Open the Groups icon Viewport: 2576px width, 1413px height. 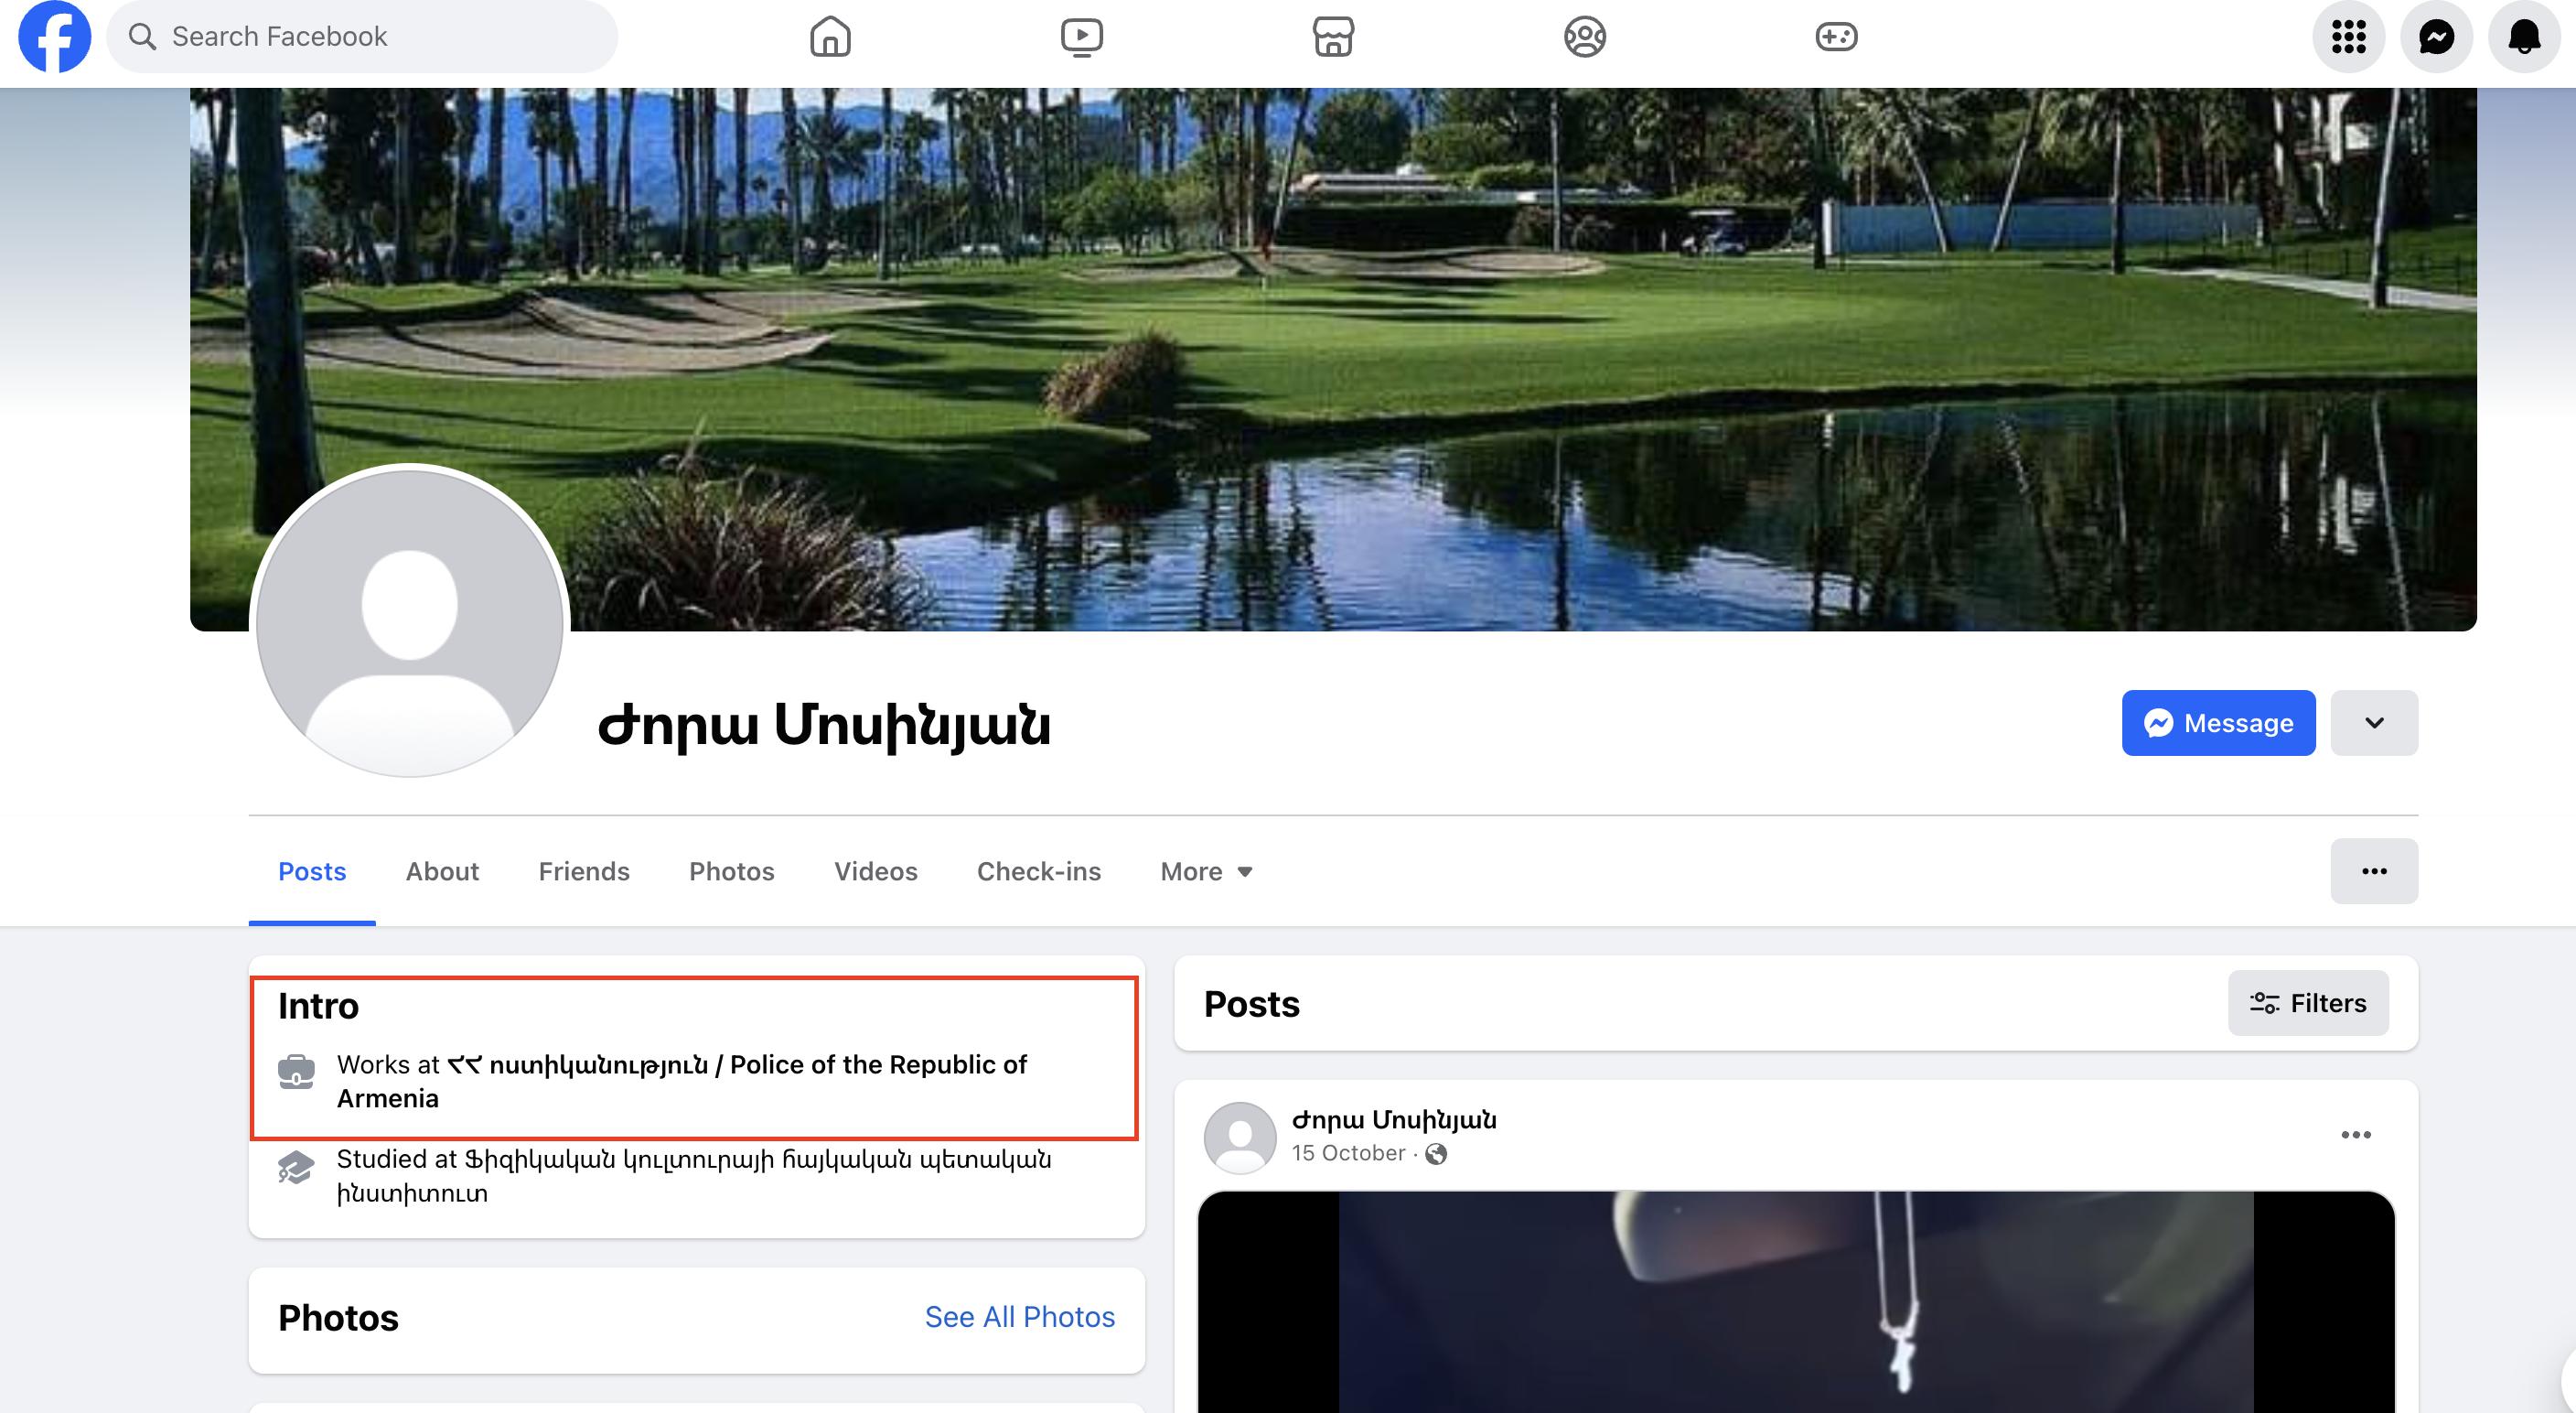pos(1585,38)
